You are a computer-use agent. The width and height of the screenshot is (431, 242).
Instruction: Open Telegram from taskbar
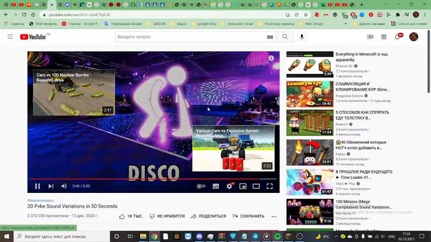[255, 236]
